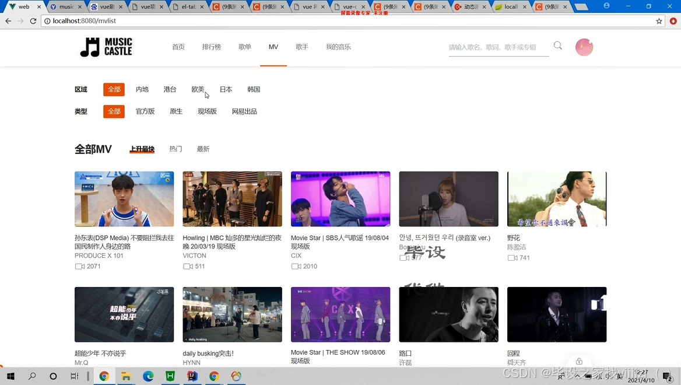The height and width of the screenshot is (385, 681).
Task: Filter region by 韩国
Action: click(x=254, y=89)
